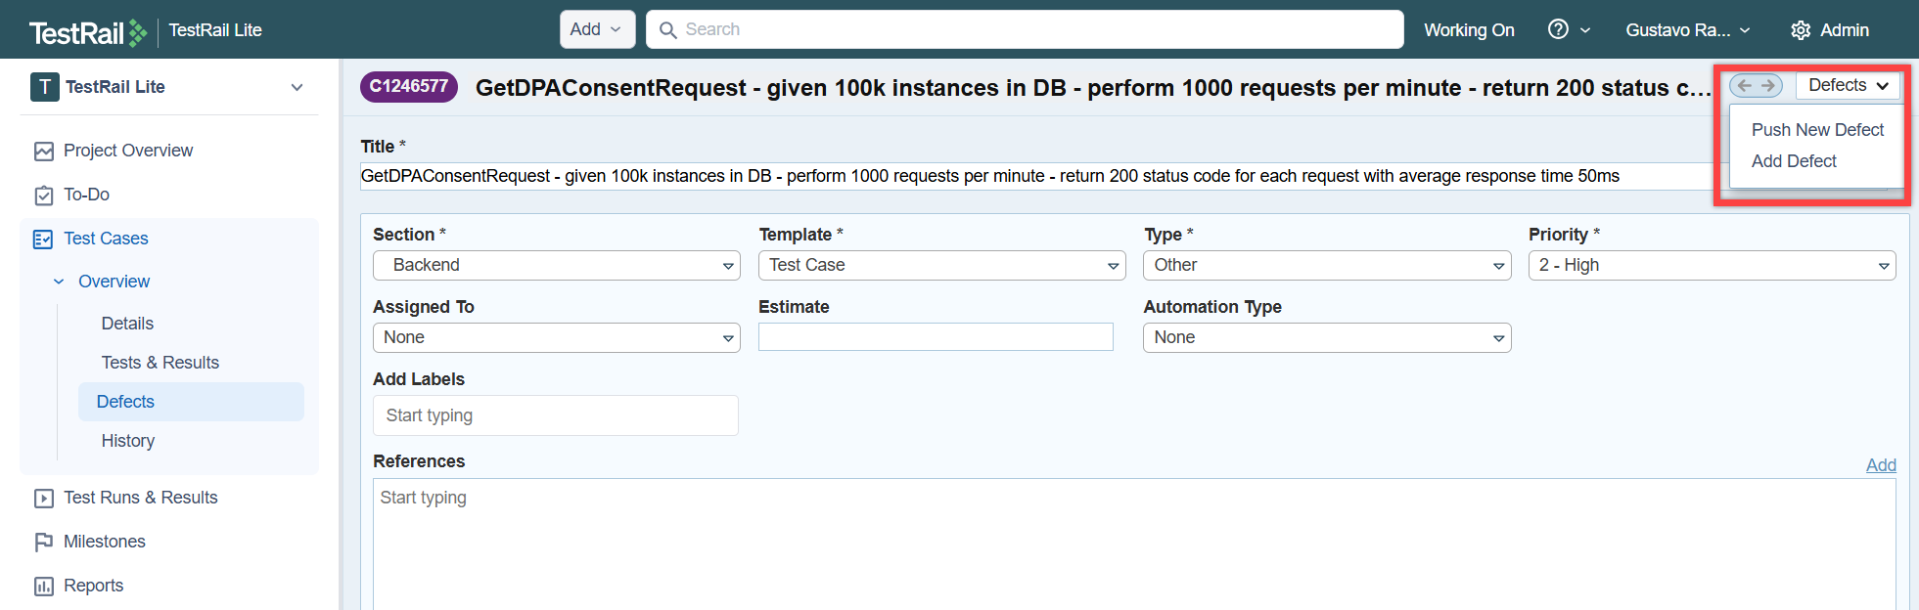Select Push New Defect menu item

click(x=1816, y=130)
